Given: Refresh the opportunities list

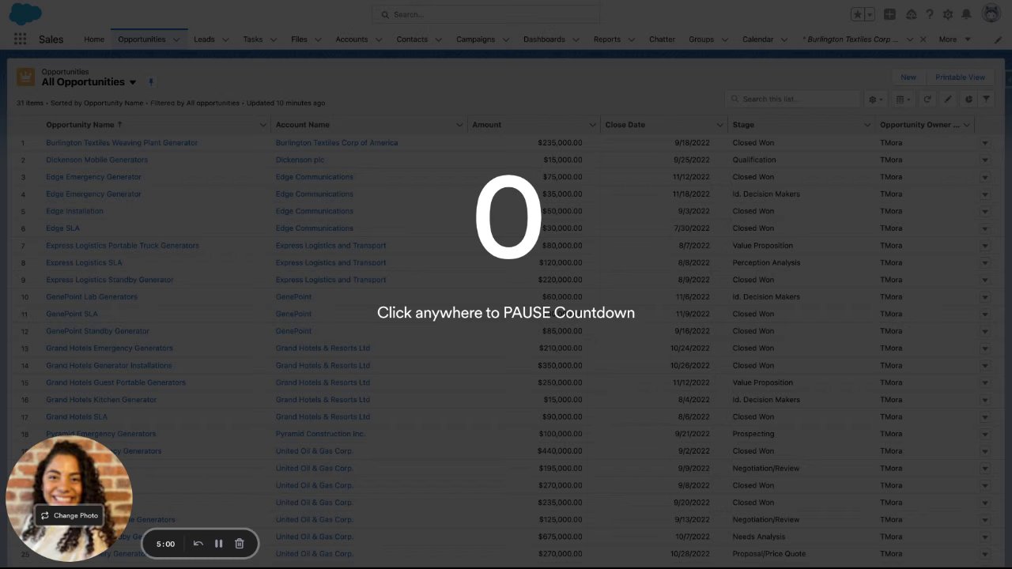Looking at the screenshot, I should pos(927,100).
